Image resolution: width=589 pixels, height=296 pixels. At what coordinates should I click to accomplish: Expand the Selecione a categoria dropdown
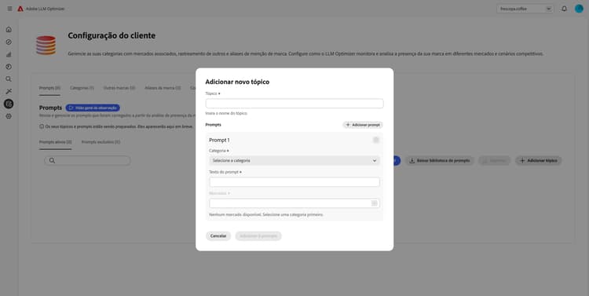tap(294, 161)
